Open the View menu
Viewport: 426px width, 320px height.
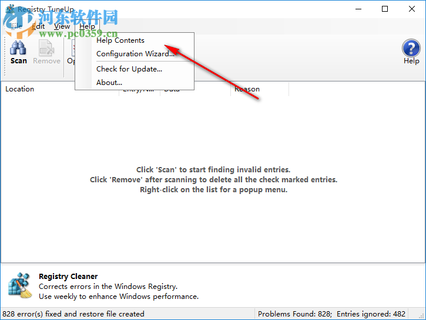(x=62, y=26)
